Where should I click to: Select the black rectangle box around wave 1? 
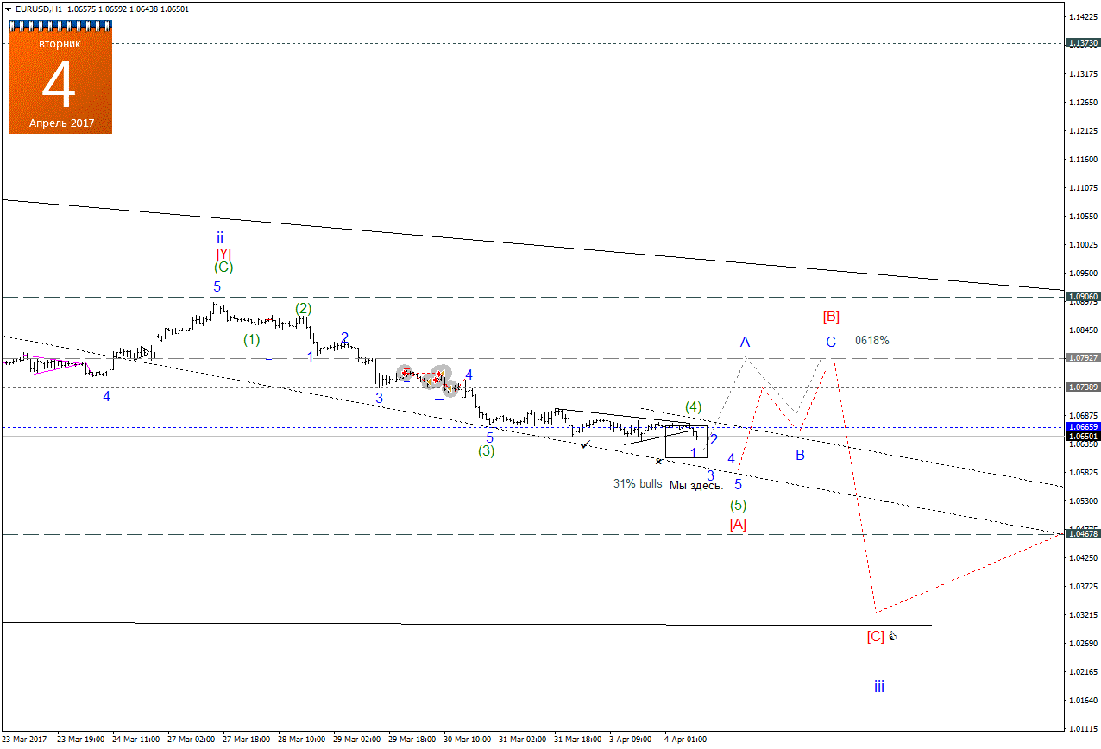[x=686, y=442]
